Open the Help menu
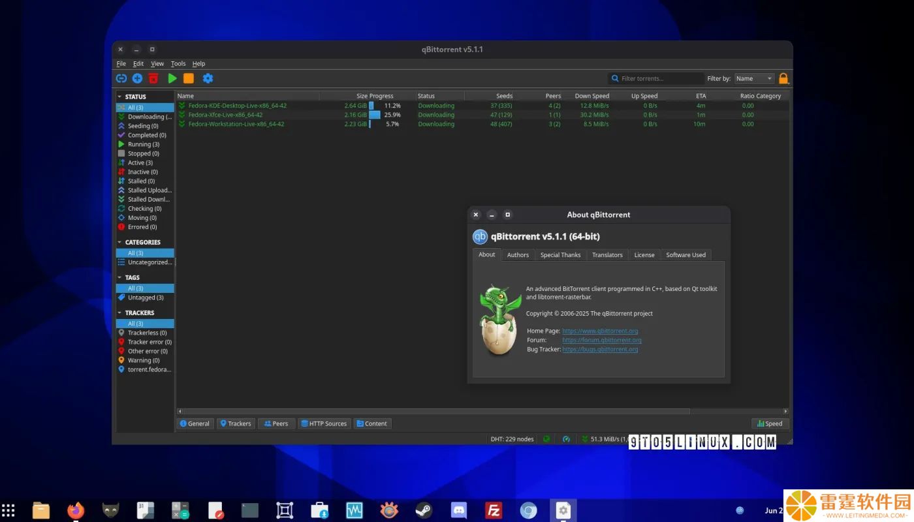The height and width of the screenshot is (522, 914). tap(198, 64)
